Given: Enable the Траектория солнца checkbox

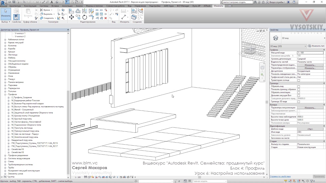Looking at the screenshot, I should [299, 80].
